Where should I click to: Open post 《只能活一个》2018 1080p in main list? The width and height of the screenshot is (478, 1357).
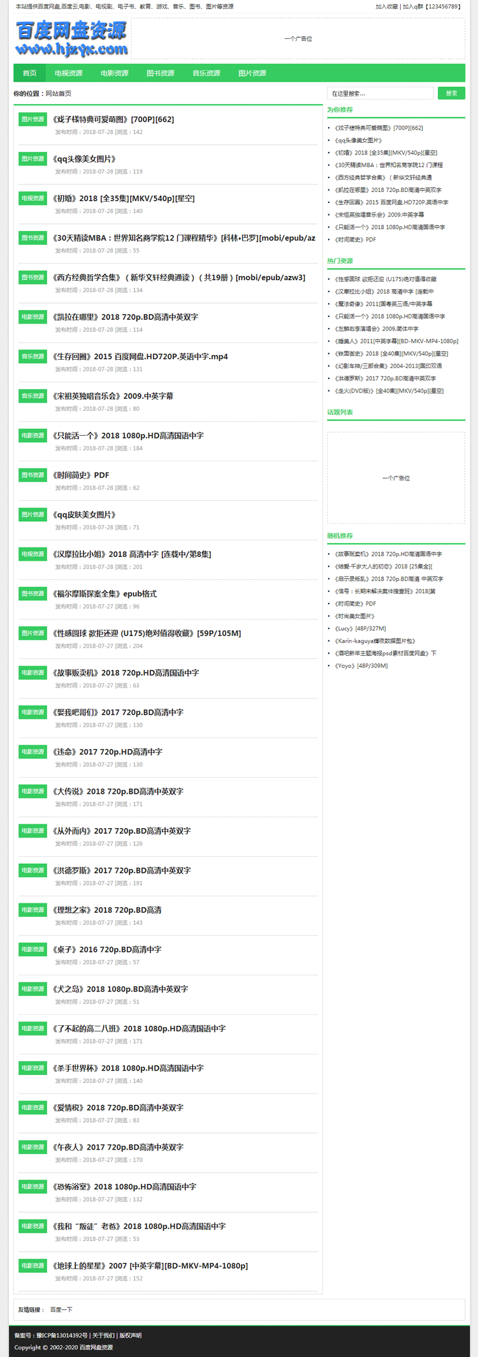tap(127, 436)
